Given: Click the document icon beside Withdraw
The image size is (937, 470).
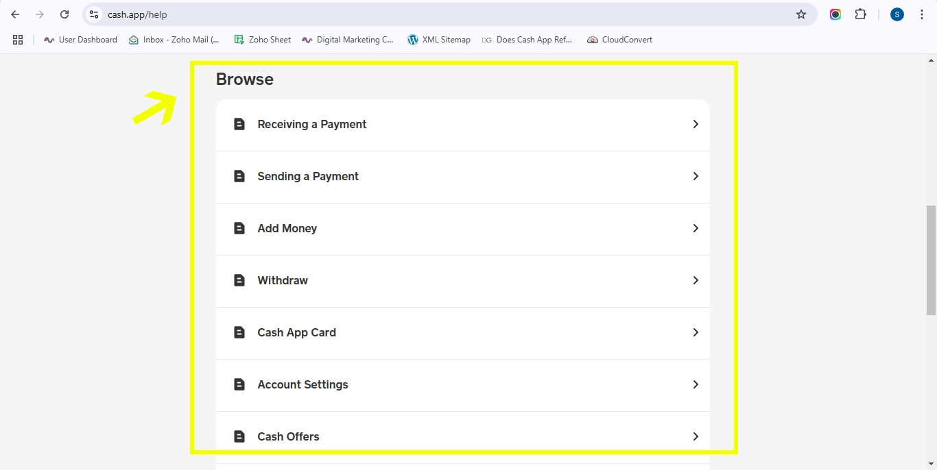Looking at the screenshot, I should 239,280.
